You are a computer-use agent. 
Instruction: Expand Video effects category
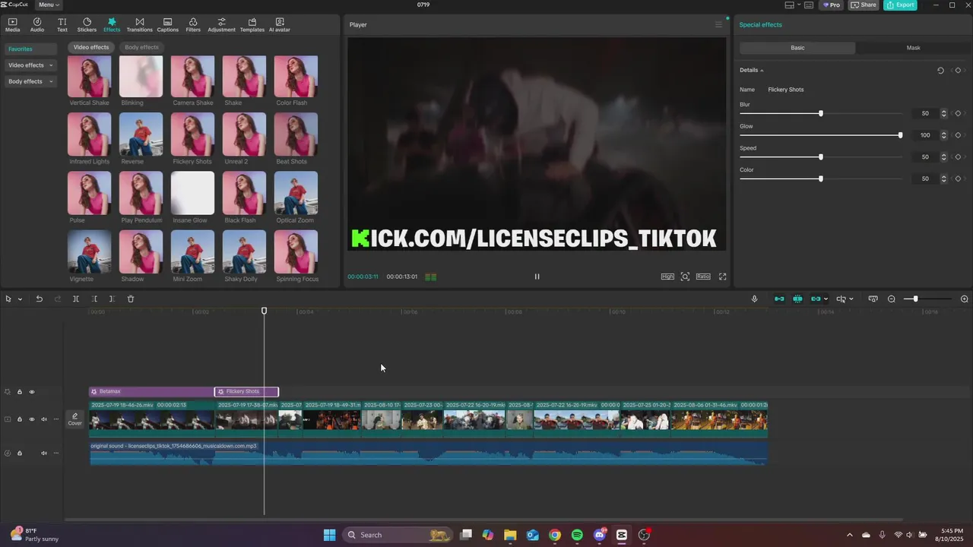[x=30, y=65]
